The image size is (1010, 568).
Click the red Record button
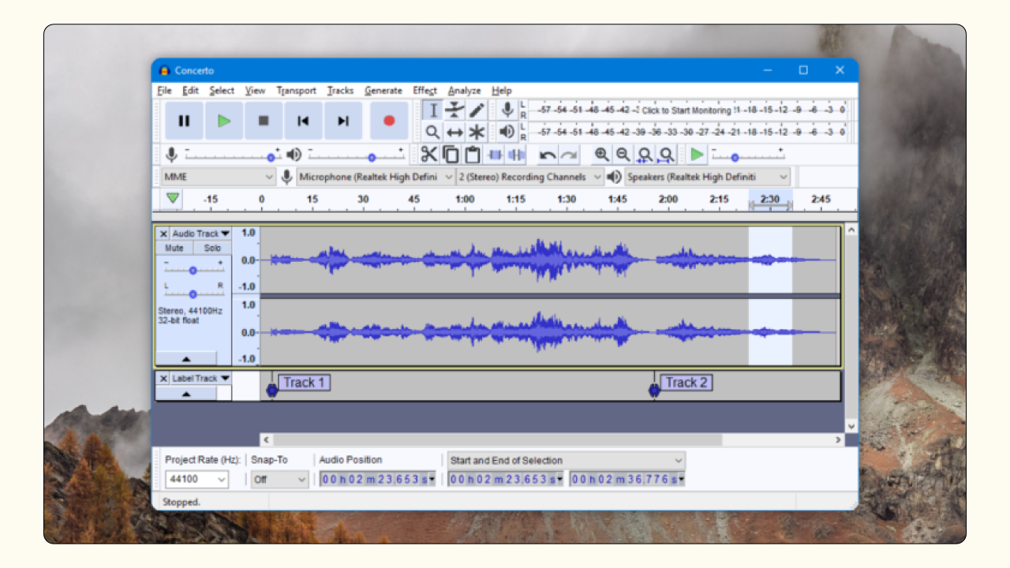click(389, 121)
